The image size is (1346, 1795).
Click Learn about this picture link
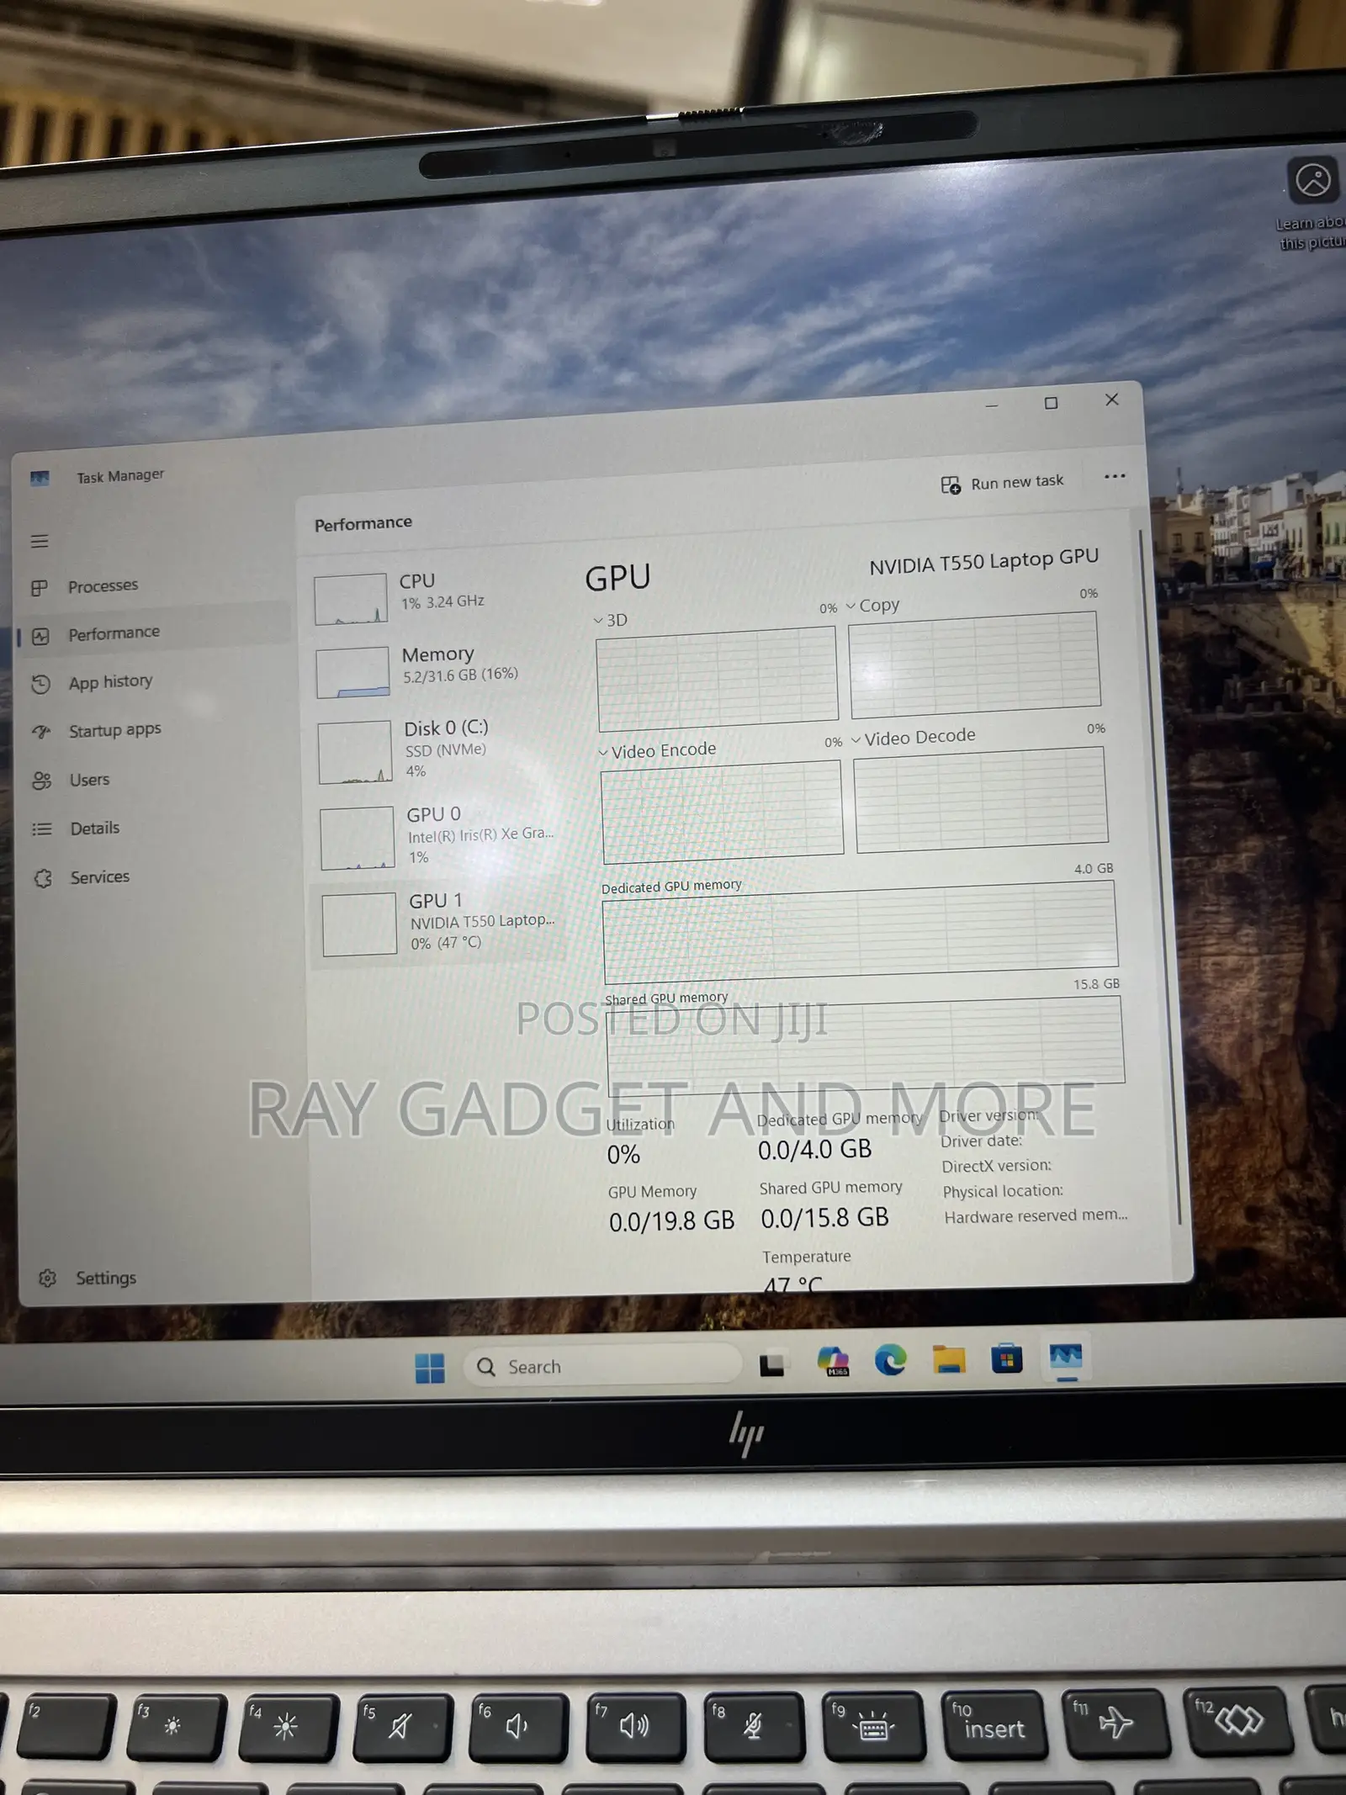click(1311, 232)
